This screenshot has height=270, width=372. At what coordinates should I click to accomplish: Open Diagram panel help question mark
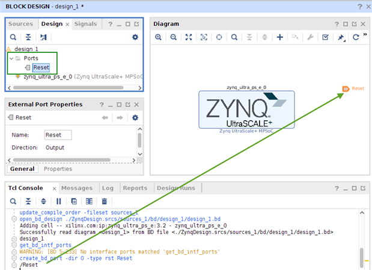pyautogui.click(x=337, y=24)
